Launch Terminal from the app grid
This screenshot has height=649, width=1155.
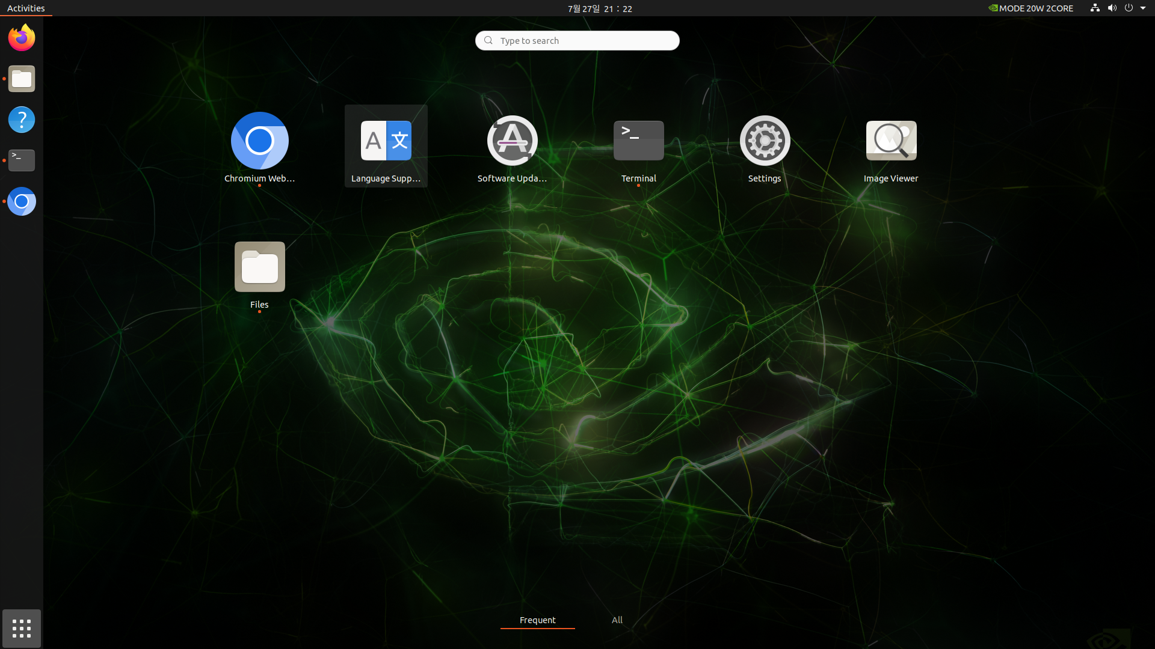click(638, 141)
